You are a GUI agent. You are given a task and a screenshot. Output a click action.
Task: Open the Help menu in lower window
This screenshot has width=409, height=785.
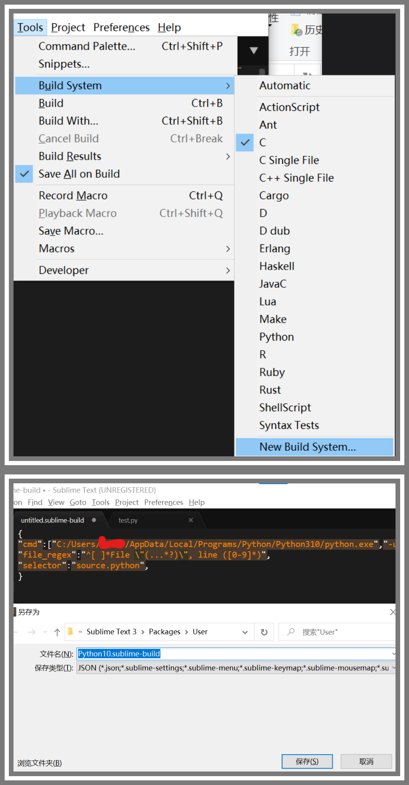click(x=197, y=502)
